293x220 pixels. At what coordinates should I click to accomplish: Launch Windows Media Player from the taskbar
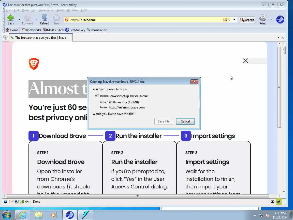pyautogui.click(x=54, y=215)
